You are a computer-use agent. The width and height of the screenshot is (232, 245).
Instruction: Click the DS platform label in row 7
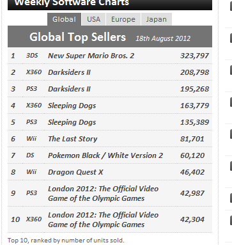tap(30, 155)
